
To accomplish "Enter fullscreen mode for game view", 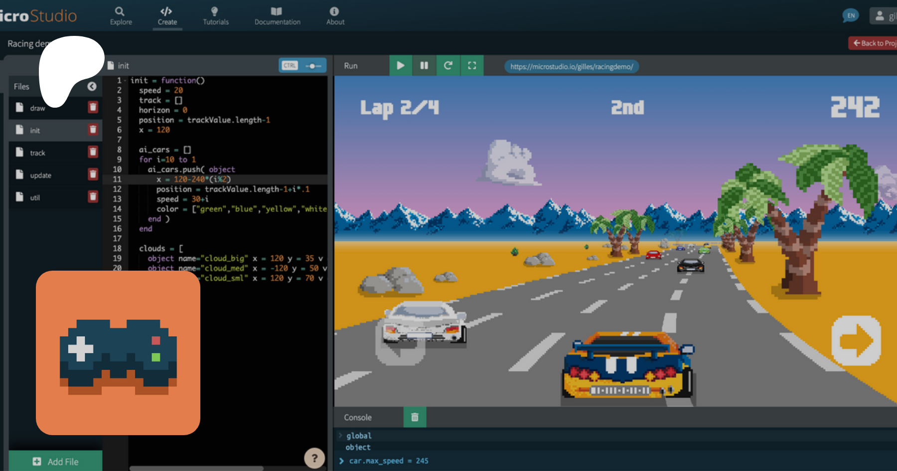I will click(x=472, y=65).
